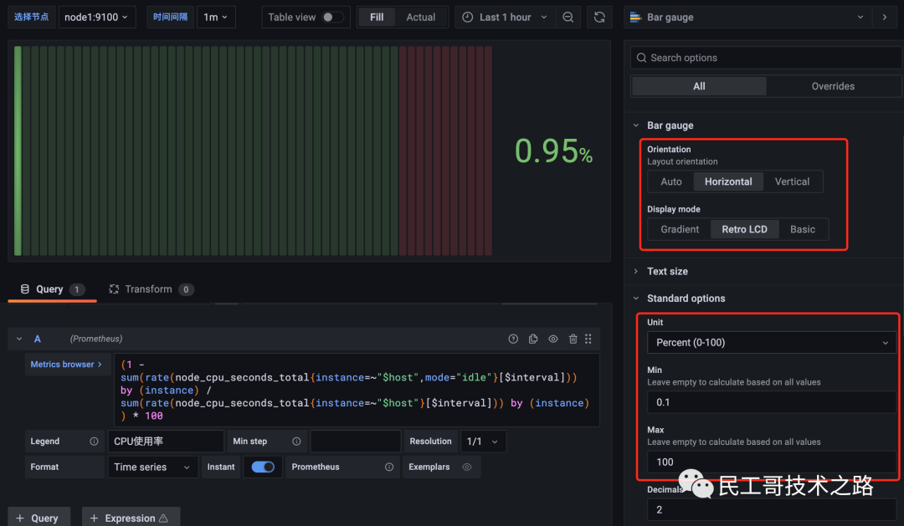Add a new Query
904x526 pixels.
click(38, 518)
